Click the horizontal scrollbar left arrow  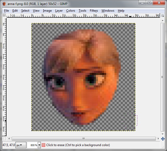point(9,139)
